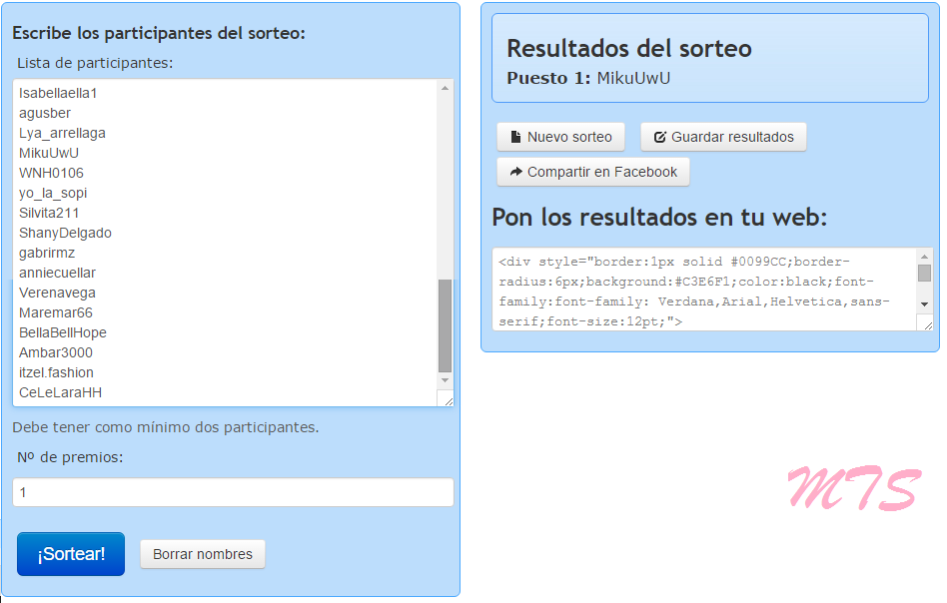Click participant name itzel.fashion
The height and width of the screenshot is (603, 947).
coord(56,371)
